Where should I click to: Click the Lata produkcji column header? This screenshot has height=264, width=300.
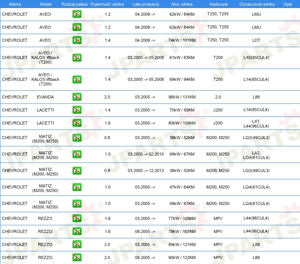(x=146, y=4)
